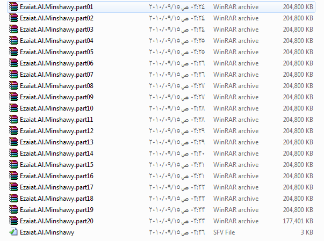
Task: Click the 204,800 KB size of part05
Action: click(x=298, y=52)
